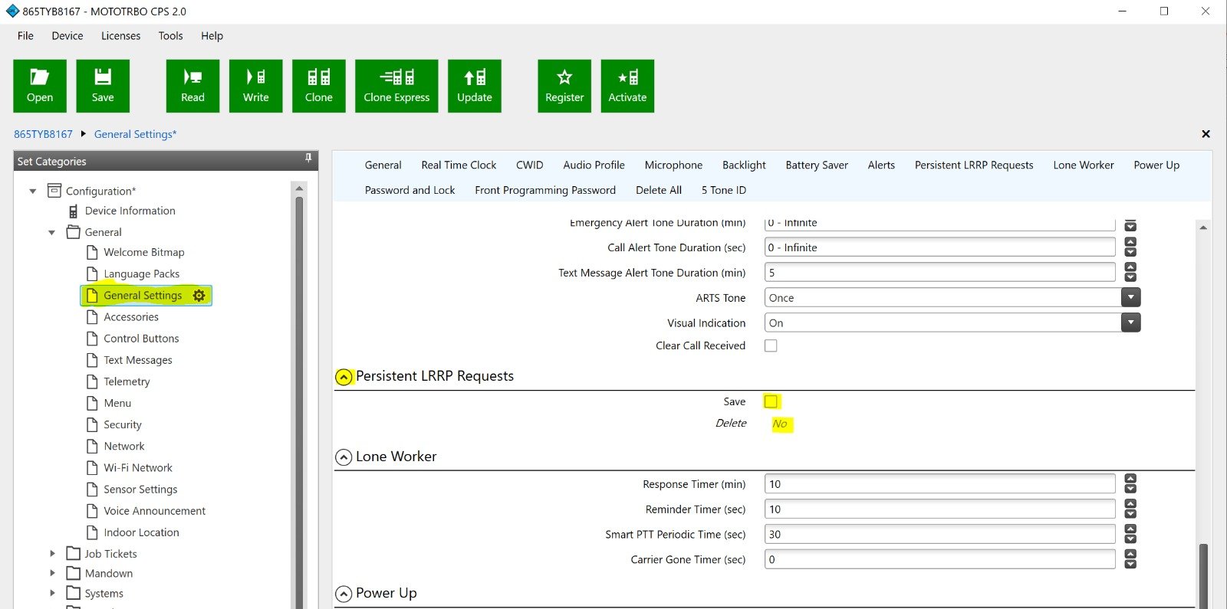Open the ARTS Tone dropdown

coord(1130,297)
